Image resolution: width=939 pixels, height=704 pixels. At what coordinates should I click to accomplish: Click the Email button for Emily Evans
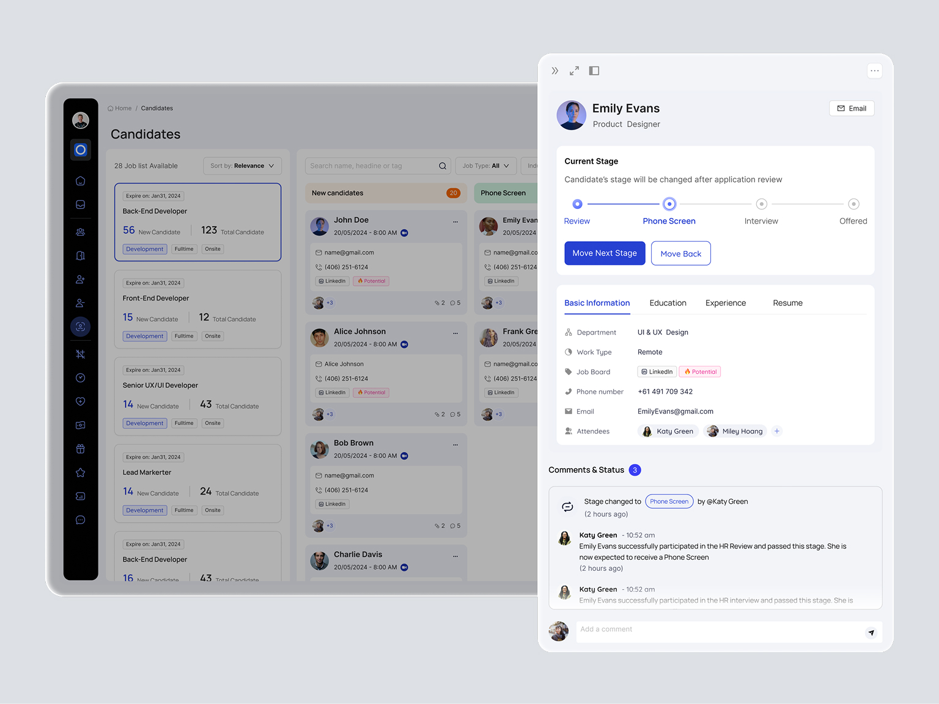coord(851,108)
